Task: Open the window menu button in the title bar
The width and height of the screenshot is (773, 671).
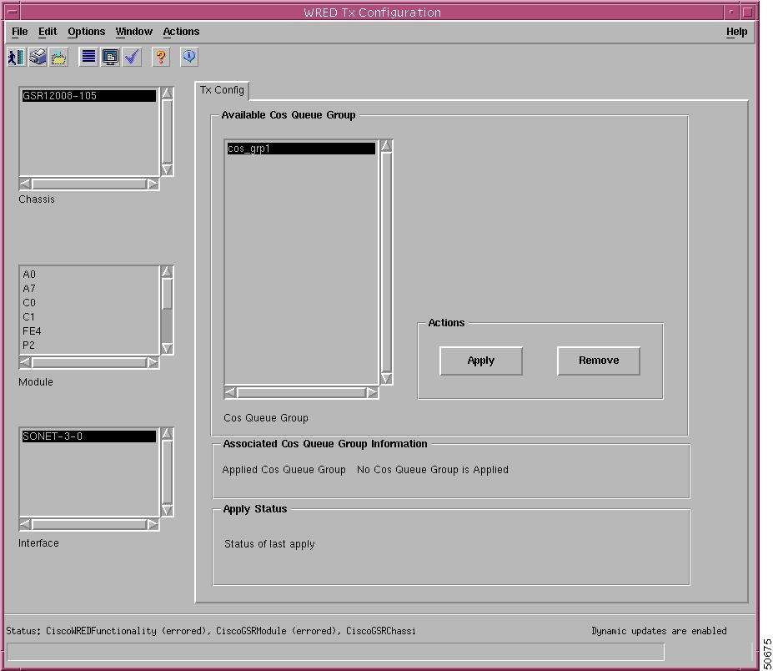Action: (13, 12)
